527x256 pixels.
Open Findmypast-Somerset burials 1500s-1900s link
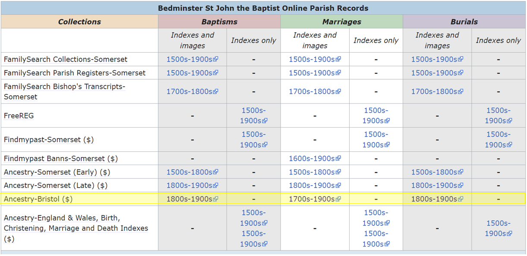[x=499, y=140]
